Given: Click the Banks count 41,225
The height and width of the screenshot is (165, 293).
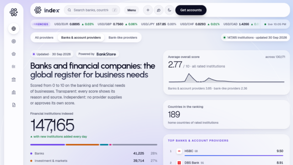Looking at the screenshot, I should click(x=138, y=154).
